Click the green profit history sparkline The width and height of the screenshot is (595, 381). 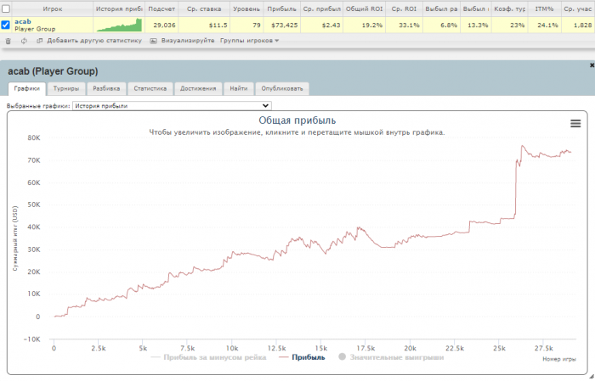click(119, 25)
